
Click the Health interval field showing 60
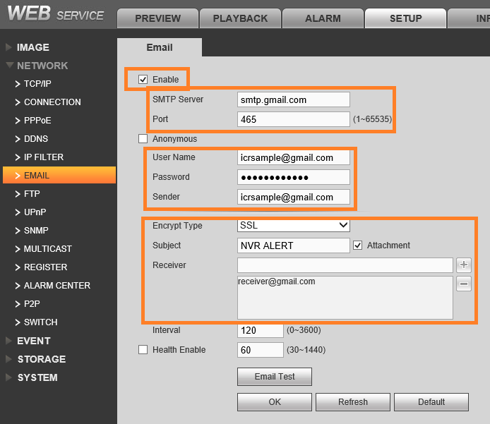click(x=261, y=350)
